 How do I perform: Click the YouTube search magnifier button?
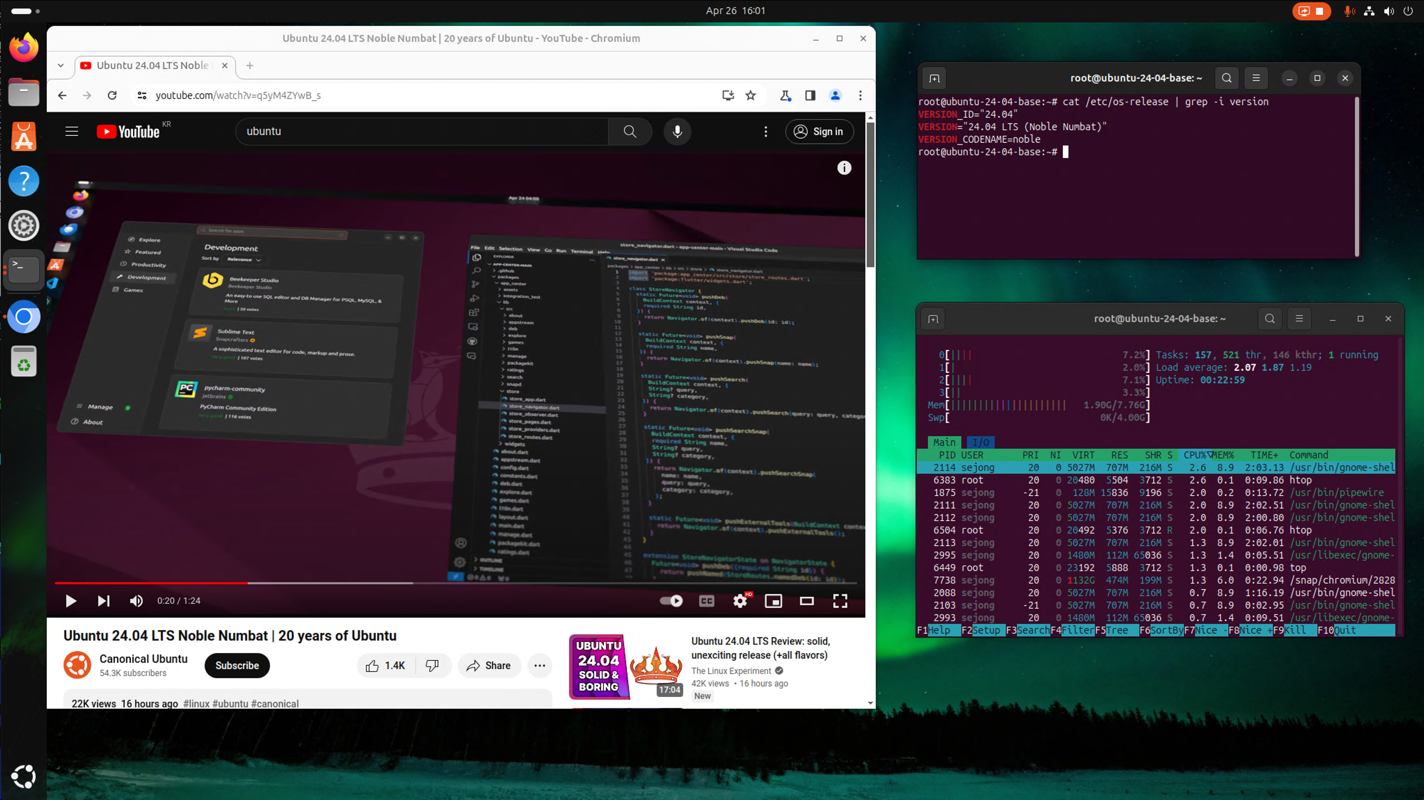coord(630,131)
